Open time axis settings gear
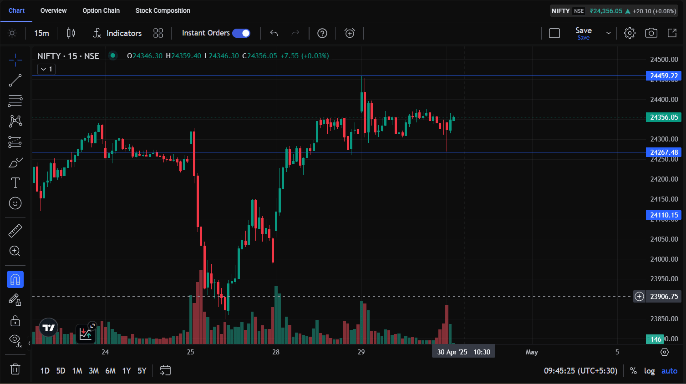The image size is (686, 384). coord(665,352)
